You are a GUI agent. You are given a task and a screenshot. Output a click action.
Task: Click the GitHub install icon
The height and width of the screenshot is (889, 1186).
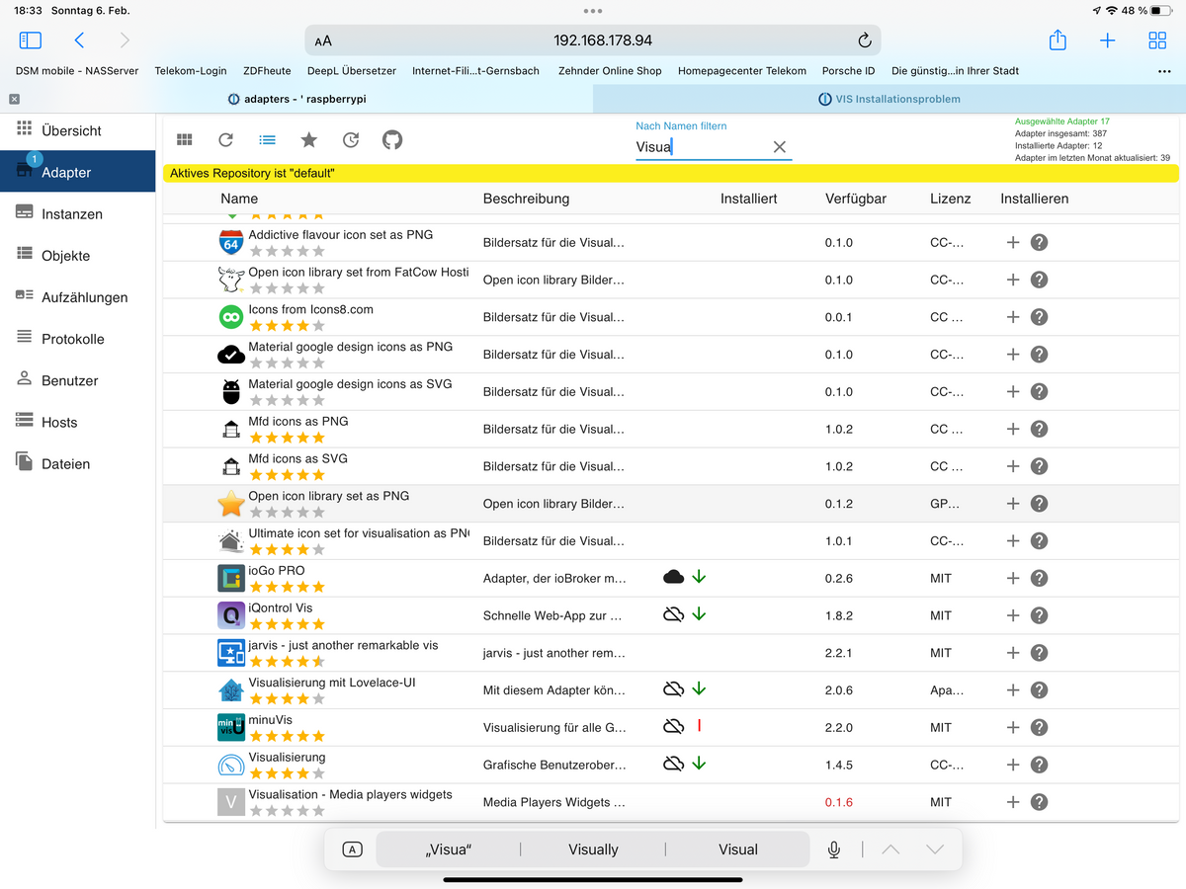click(392, 140)
